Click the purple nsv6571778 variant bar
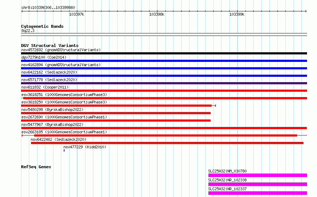 click(x=164, y=83)
